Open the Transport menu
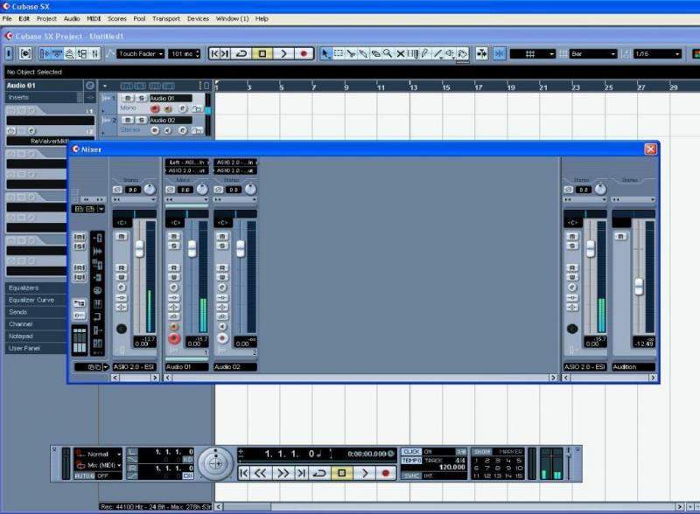The width and height of the screenshot is (700, 514). click(x=166, y=18)
